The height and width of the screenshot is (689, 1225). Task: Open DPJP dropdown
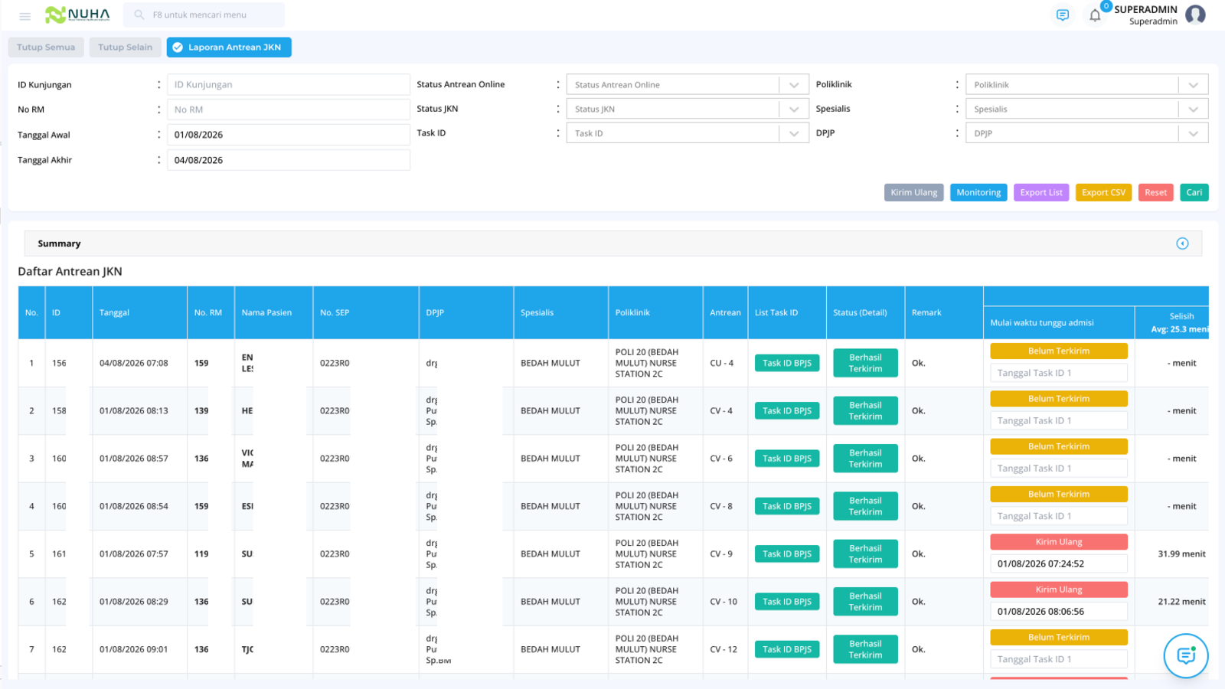tap(1087, 133)
